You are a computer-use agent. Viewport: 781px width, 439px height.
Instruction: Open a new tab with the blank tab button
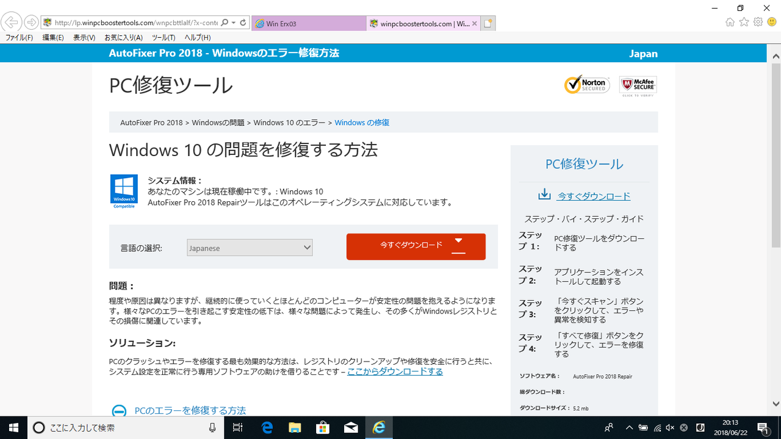(488, 24)
